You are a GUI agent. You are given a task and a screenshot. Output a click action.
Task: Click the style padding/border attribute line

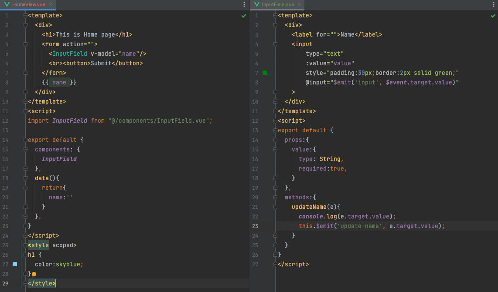382,73
